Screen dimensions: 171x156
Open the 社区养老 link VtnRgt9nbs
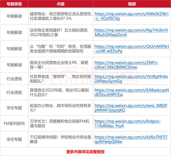tap(131, 79)
